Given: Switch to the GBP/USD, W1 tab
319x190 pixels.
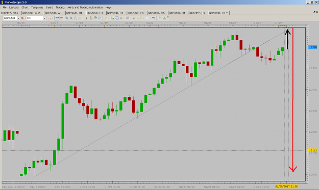Looking at the screenshot, I should tap(53, 13).
